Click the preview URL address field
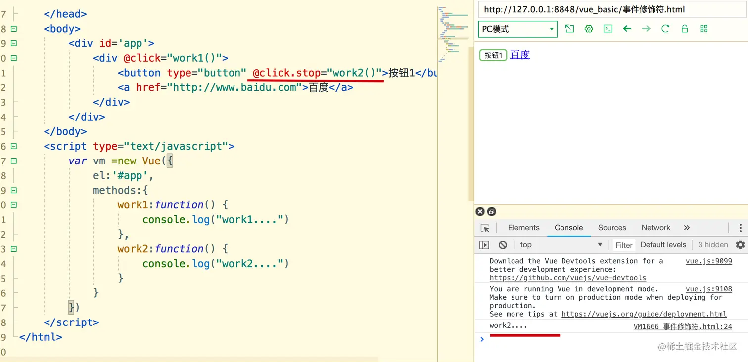The height and width of the screenshot is (362, 748). point(612,9)
